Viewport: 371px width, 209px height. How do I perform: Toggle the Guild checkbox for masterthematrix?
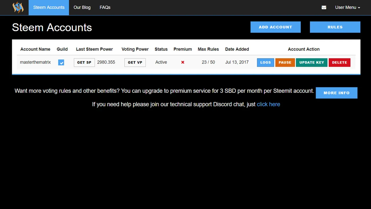61,62
